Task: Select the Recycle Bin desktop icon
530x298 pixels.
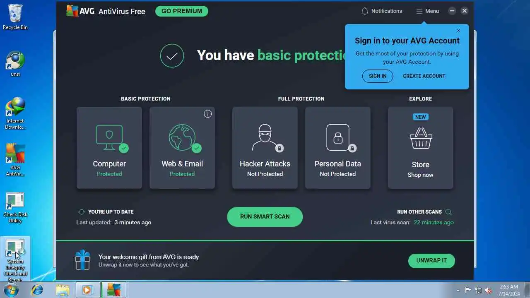Action: tap(15, 17)
